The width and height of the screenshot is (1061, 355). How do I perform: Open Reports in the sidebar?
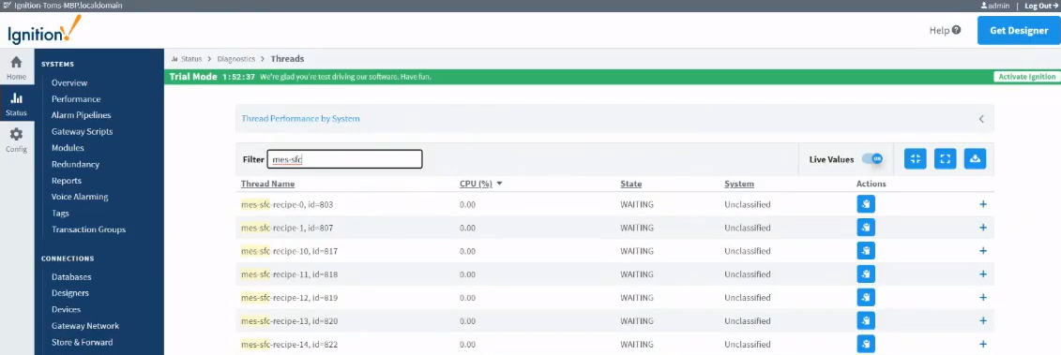point(67,181)
